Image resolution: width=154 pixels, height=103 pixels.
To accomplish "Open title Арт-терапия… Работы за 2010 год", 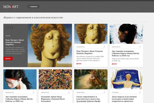I will 126,53.
